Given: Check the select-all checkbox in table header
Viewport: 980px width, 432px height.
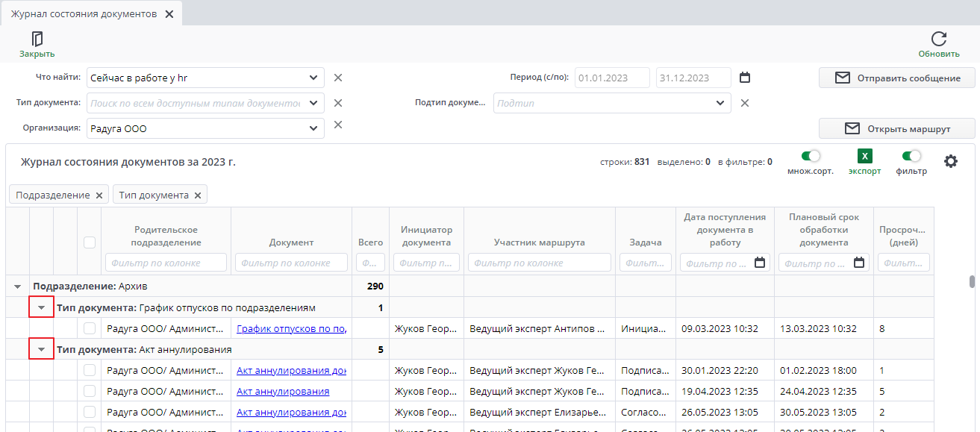Looking at the screenshot, I should tap(90, 242).
